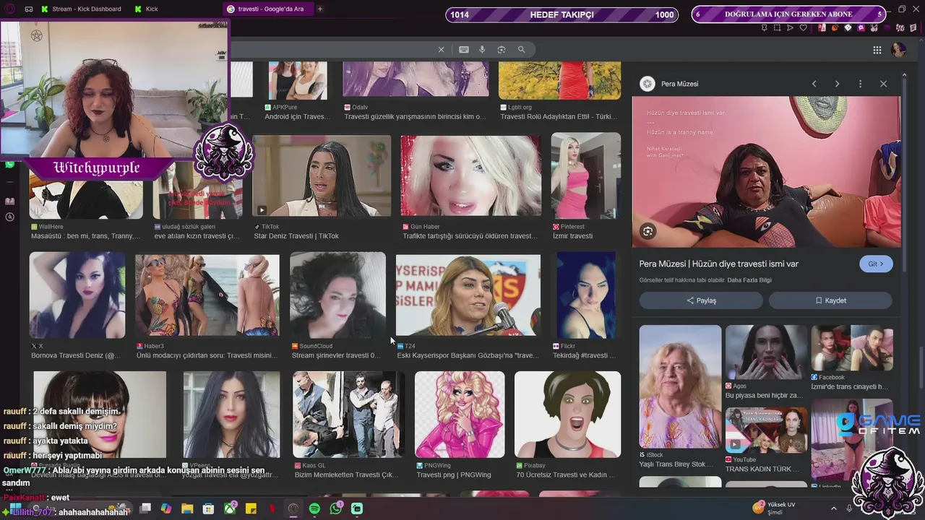Click the send flow arrow icon in toolbar
Image resolution: width=925 pixels, height=520 pixels.
point(790,28)
